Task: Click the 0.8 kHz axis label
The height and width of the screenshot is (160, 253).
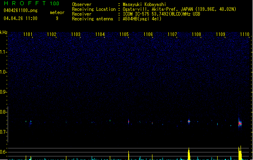Action: 3,112
